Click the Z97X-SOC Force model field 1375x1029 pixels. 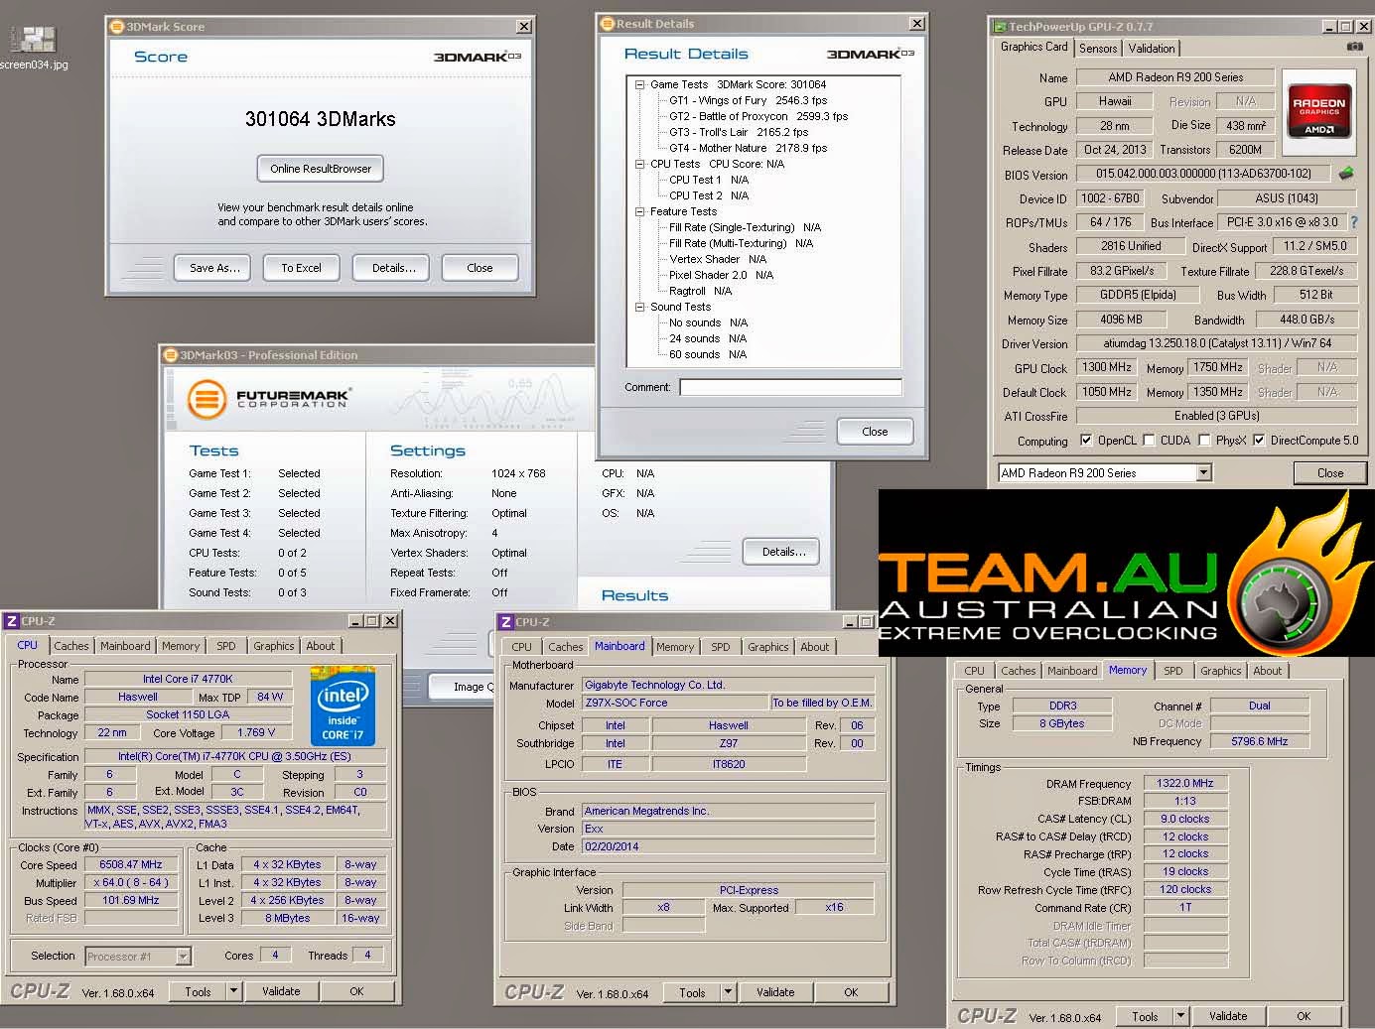click(x=674, y=703)
